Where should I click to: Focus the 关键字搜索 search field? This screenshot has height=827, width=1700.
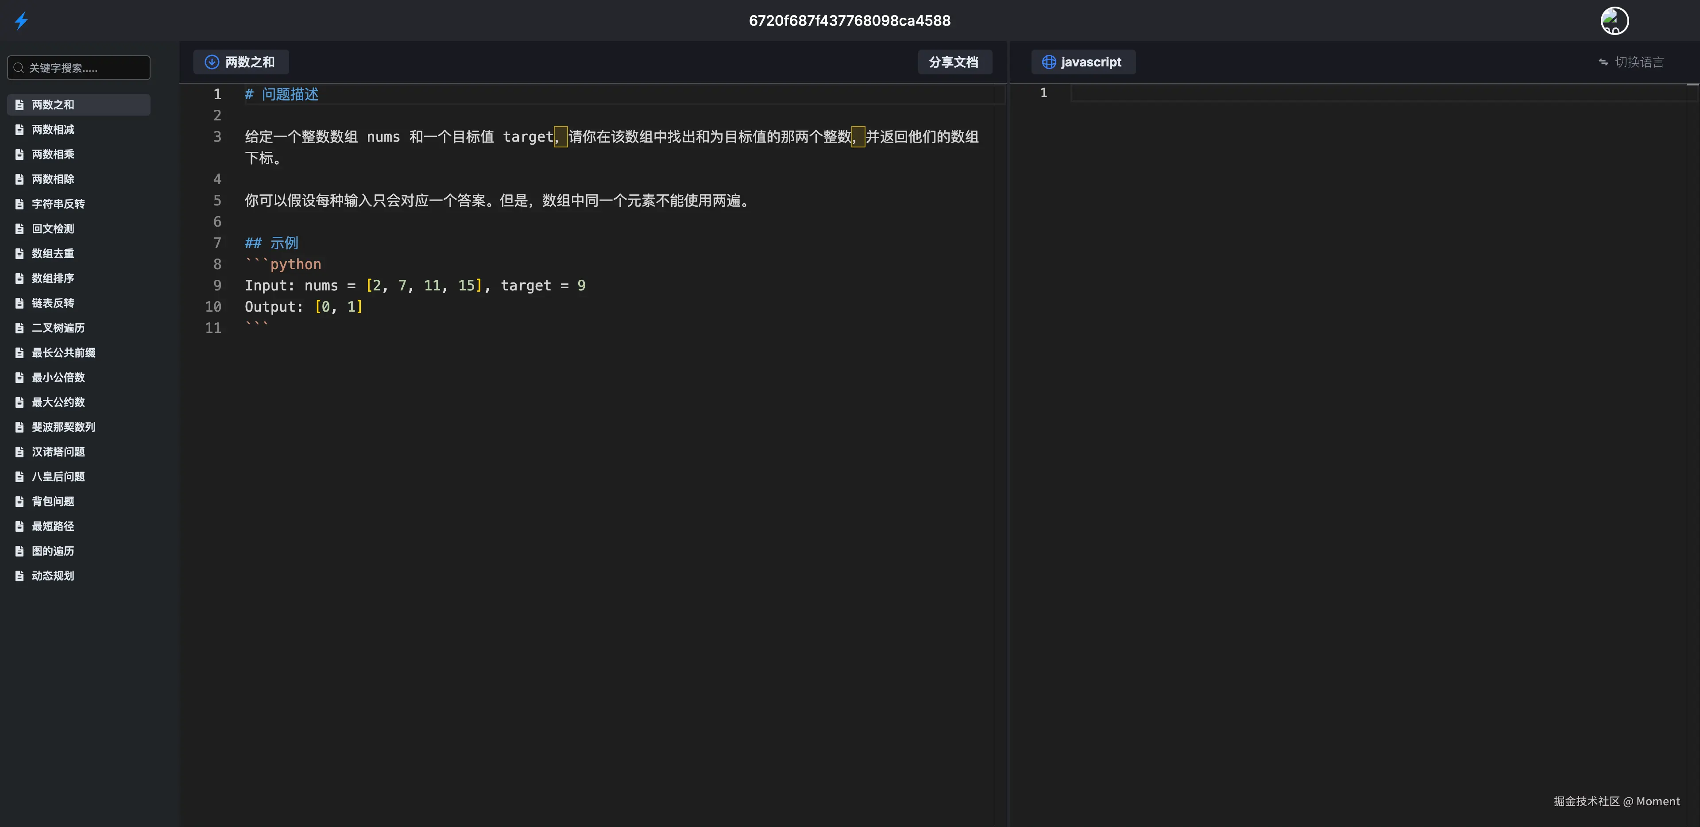tap(78, 68)
